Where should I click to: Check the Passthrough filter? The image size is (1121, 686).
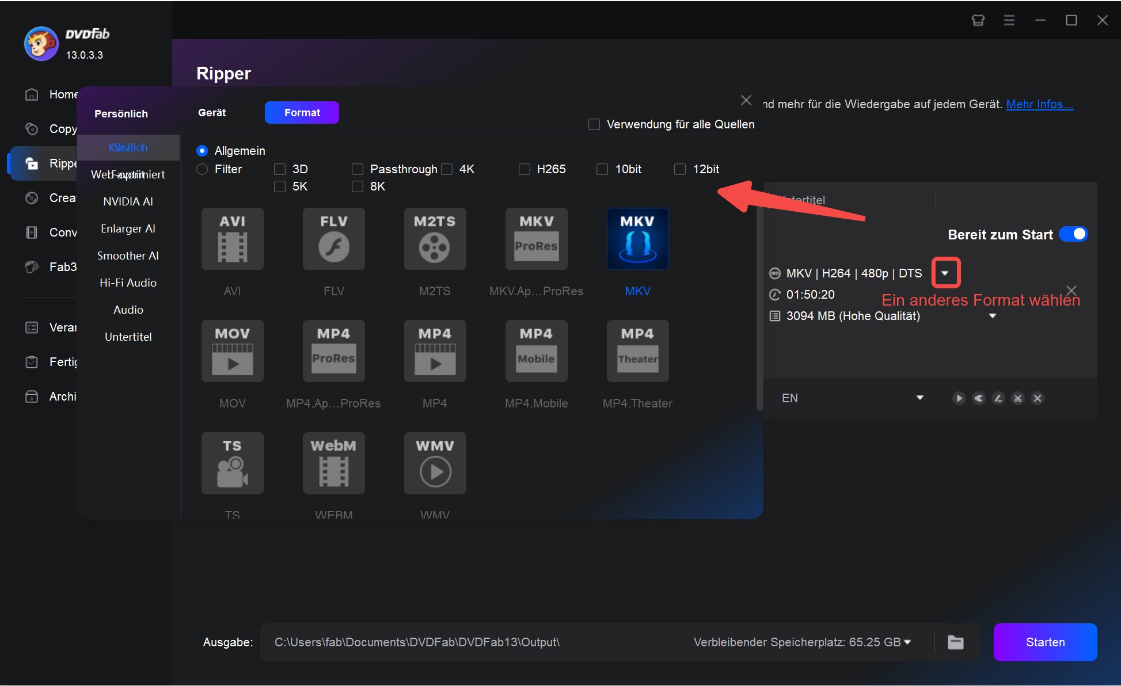pos(358,169)
